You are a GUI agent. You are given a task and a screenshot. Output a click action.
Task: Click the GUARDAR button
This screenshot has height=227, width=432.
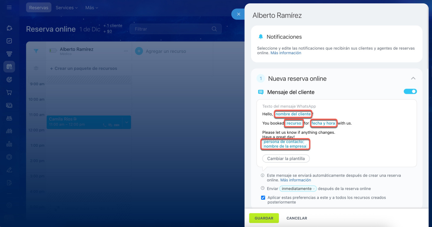264,218
